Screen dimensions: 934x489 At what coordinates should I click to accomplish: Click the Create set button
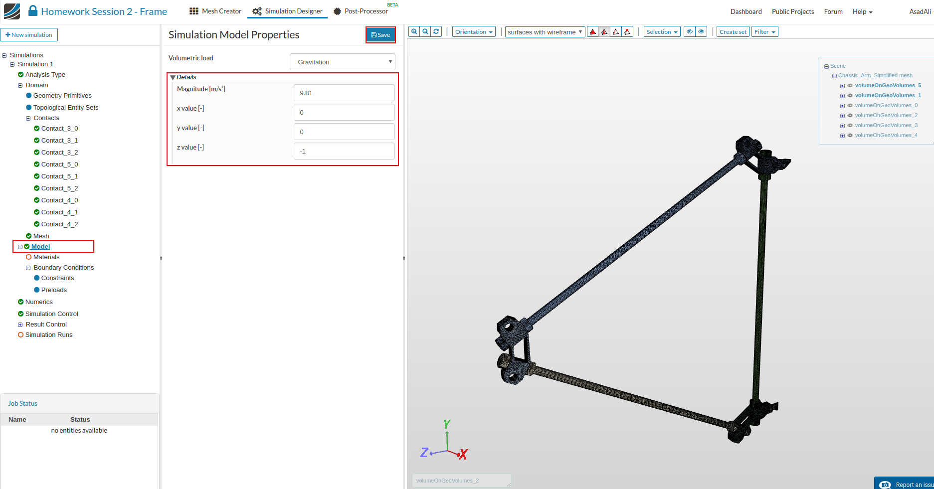pos(733,32)
